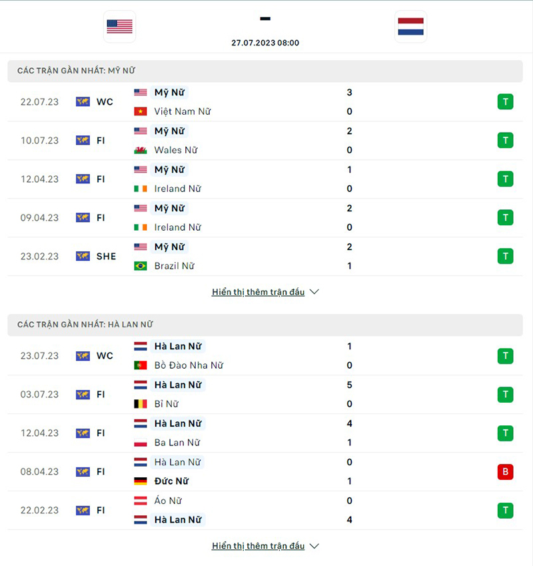Image resolution: width=533 pixels, height=566 pixels.
Task: Open the 10.07.23 Wales match row date
Action: 39,141
